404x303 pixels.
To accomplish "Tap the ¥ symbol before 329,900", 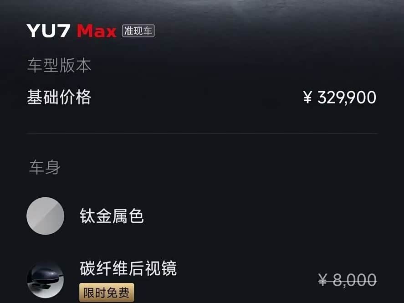I will coord(307,98).
